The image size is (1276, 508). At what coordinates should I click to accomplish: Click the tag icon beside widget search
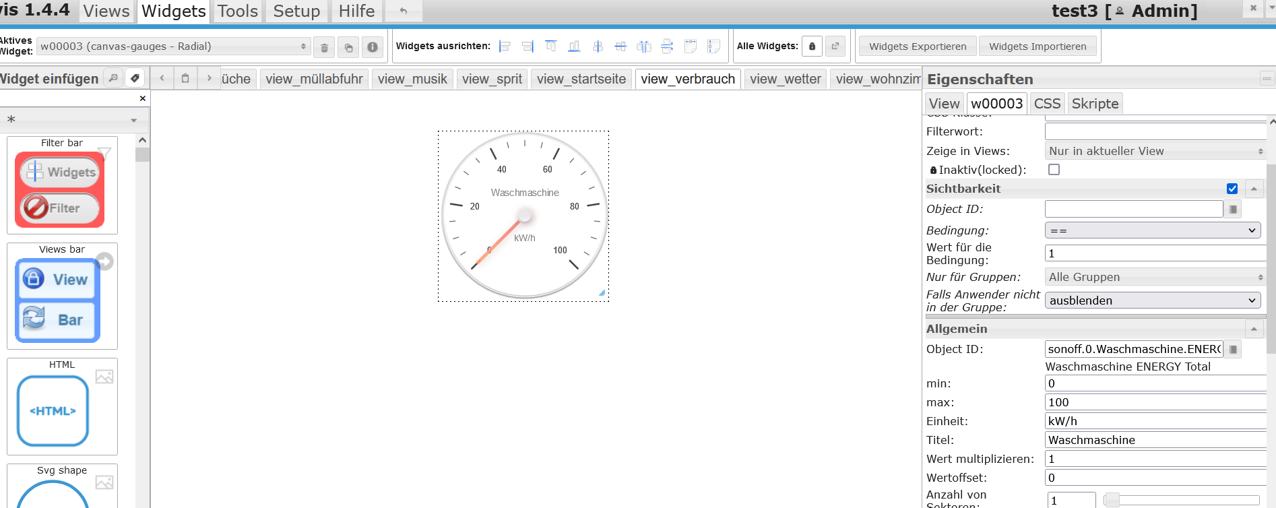pos(135,78)
